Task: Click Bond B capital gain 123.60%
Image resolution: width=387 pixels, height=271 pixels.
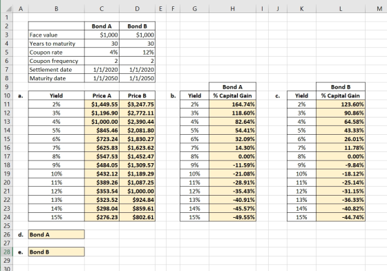Action: point(341,104)
